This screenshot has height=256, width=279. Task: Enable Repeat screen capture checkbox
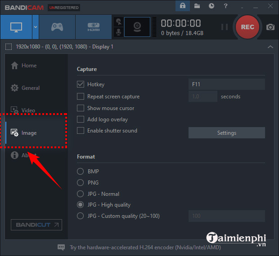pyautogui.click(x=81, y=97)
